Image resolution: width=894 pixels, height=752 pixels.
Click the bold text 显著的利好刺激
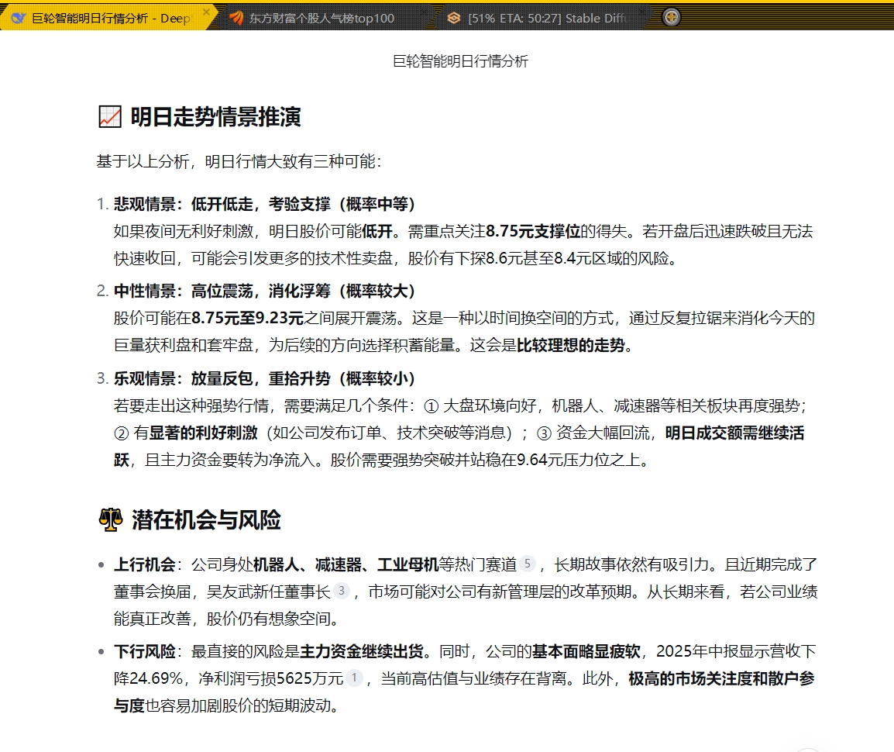(x=204, y=433)
